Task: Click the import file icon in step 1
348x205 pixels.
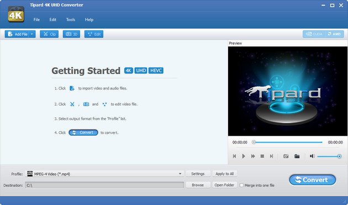Action: point(72,88)
